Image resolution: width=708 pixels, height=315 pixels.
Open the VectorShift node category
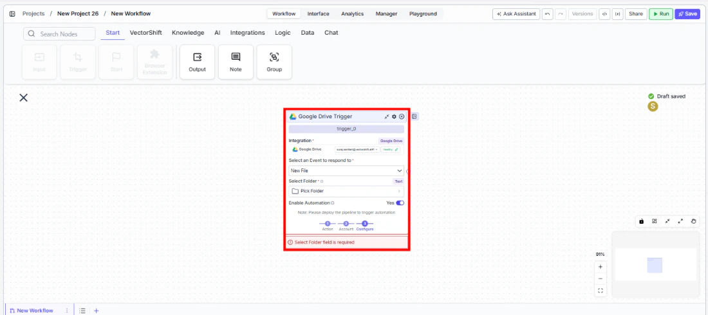[146, 33]
